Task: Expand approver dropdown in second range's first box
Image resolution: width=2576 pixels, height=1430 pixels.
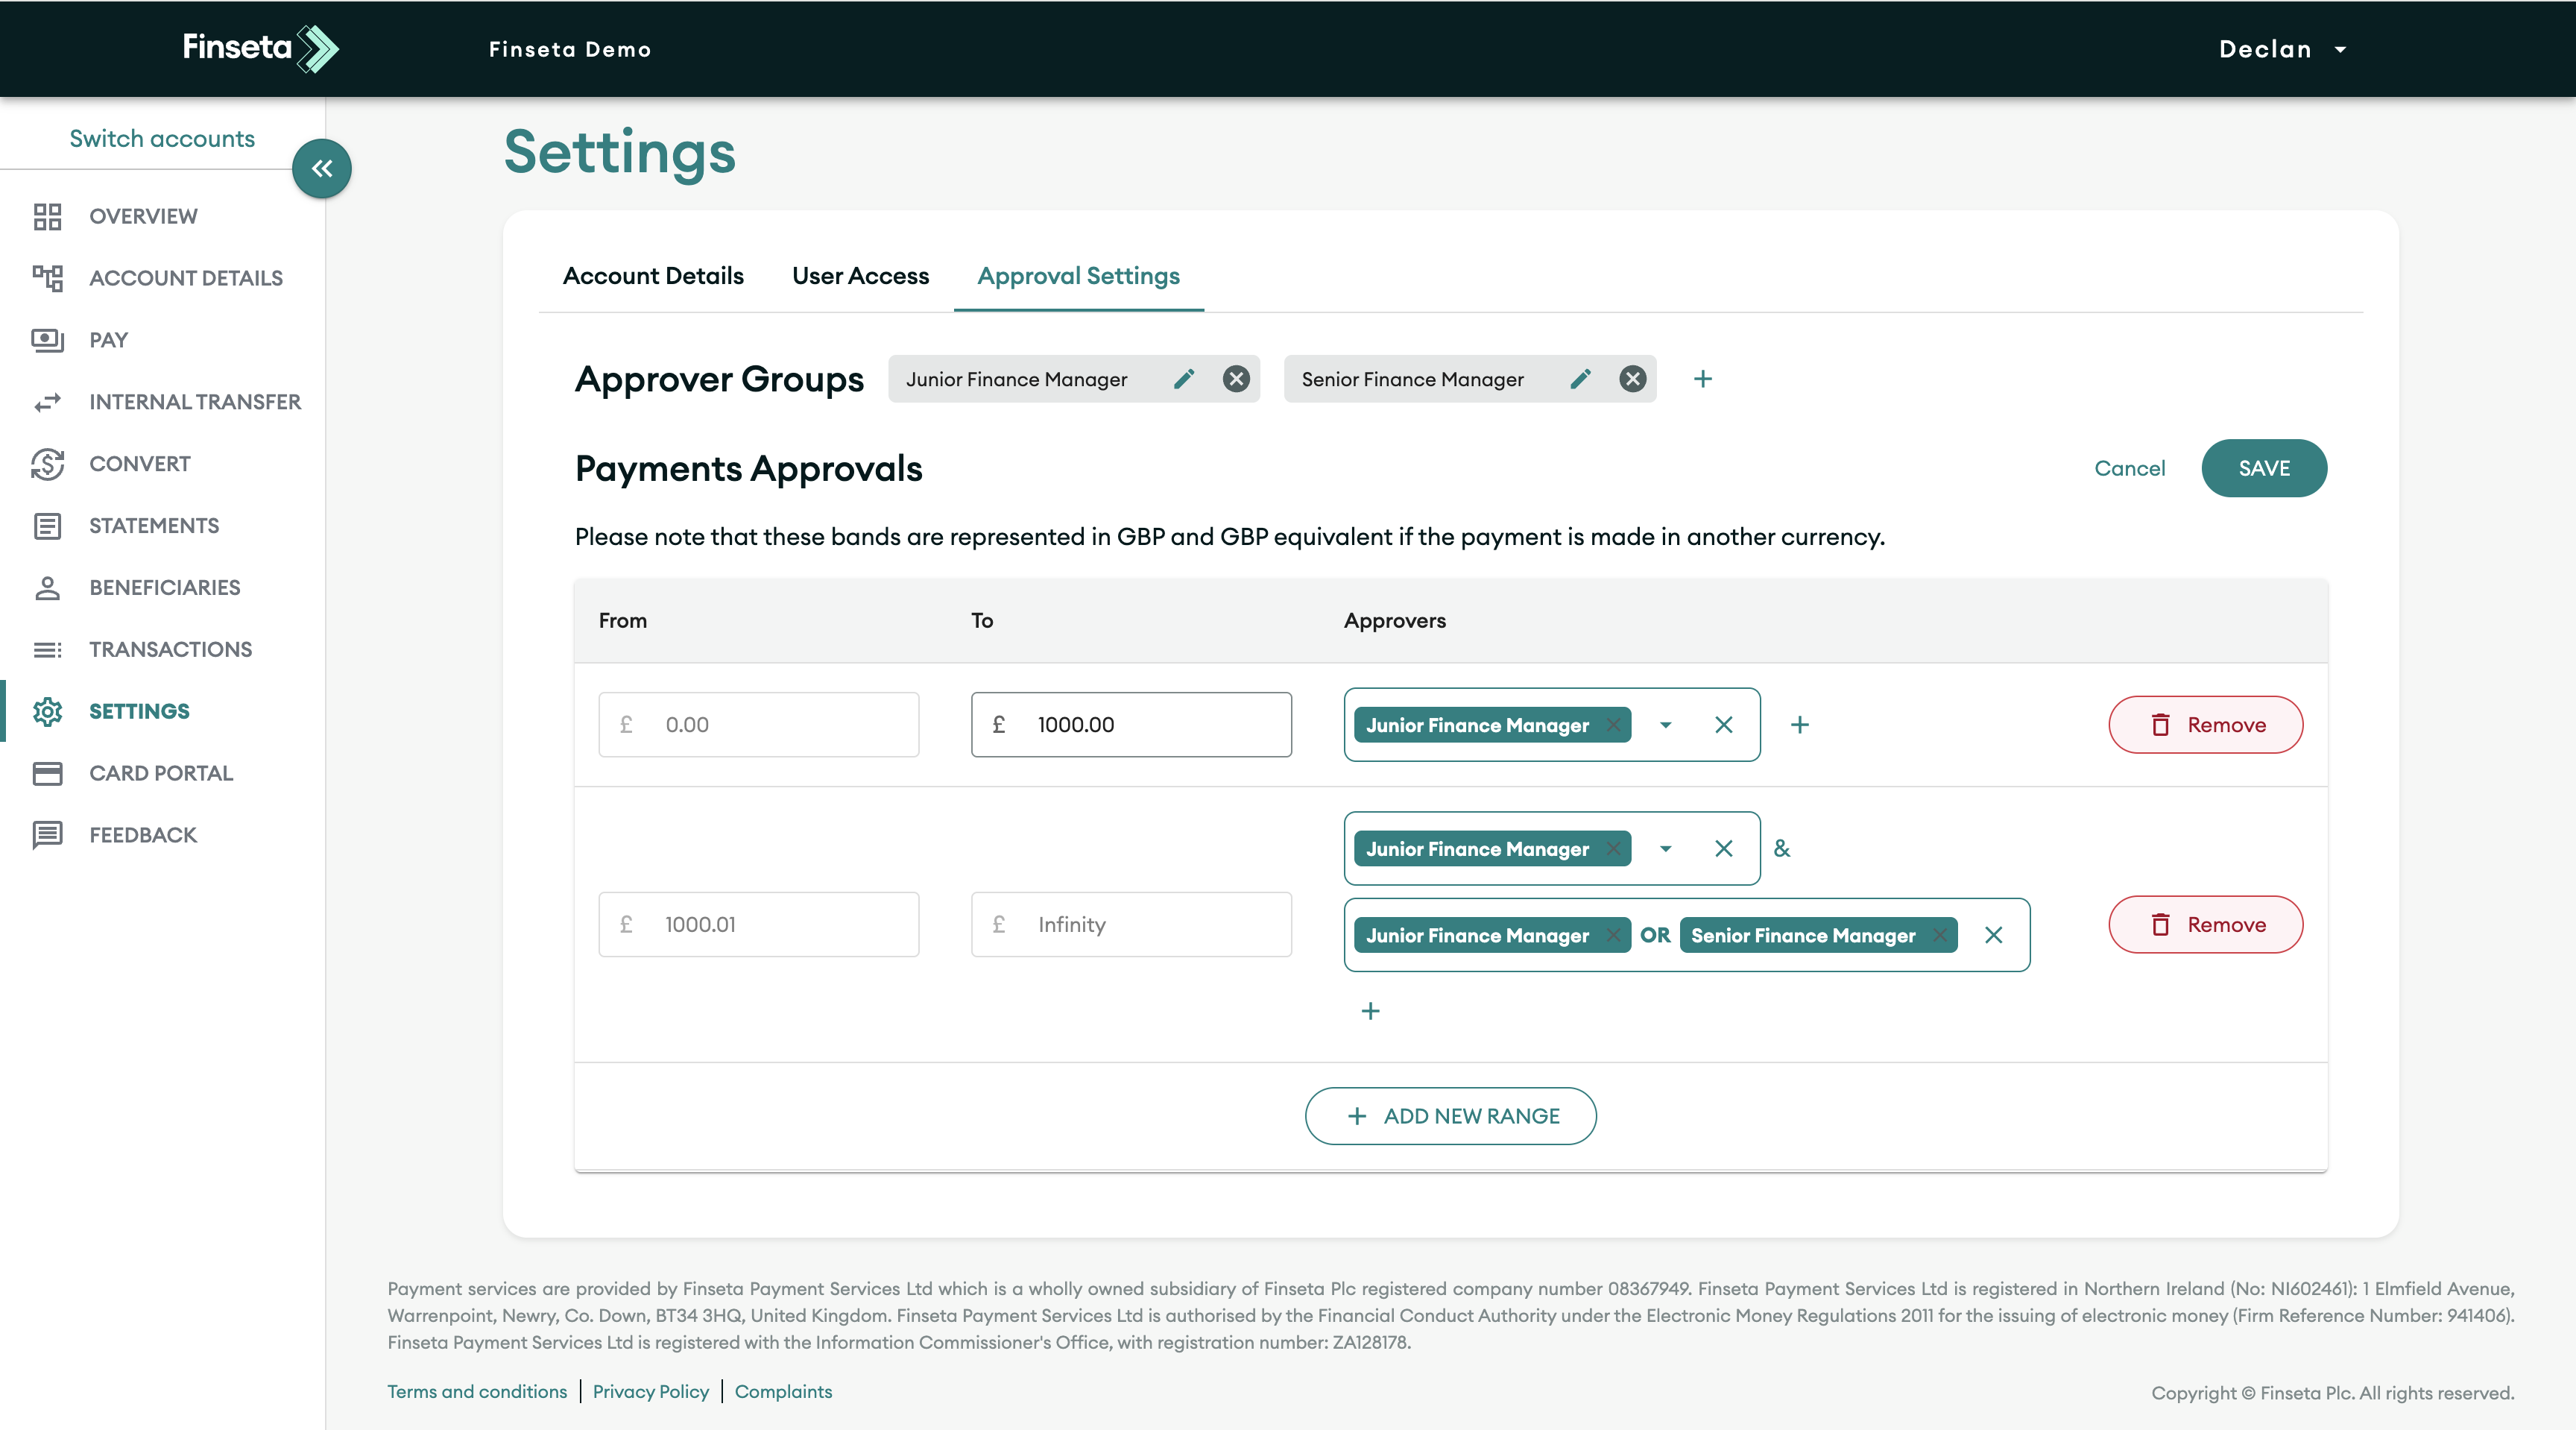Action: (x=1665, y=849)
